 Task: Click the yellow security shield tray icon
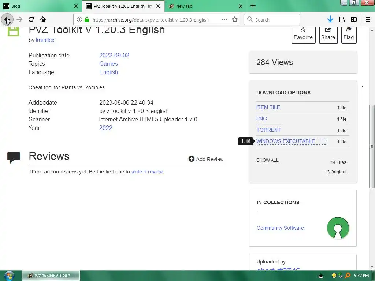[x=334, y=276]
